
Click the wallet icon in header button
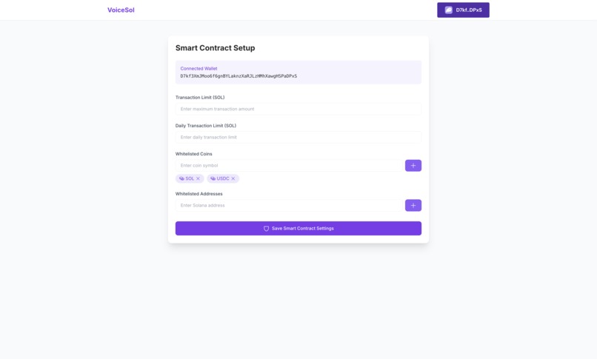pyautogui.click(x=449, y=10)
